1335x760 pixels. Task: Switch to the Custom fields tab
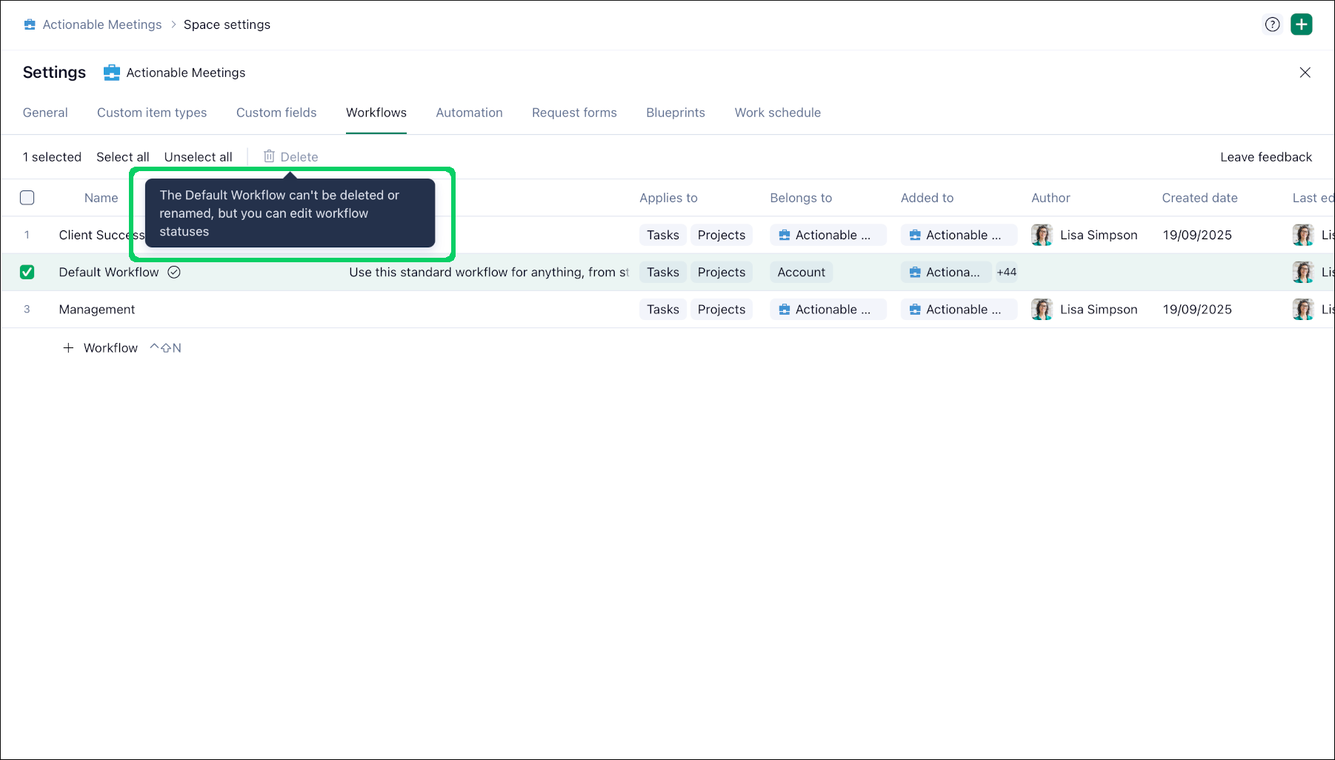pyautogui.click(x=276, y=113)
